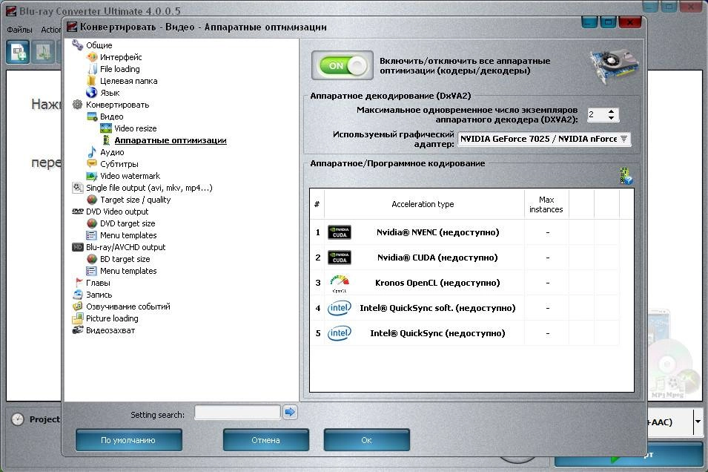Click the CUDA logo in Nvidia CUDA row
708x472 pixels.
pyautogui.click(x=339, y=258)
